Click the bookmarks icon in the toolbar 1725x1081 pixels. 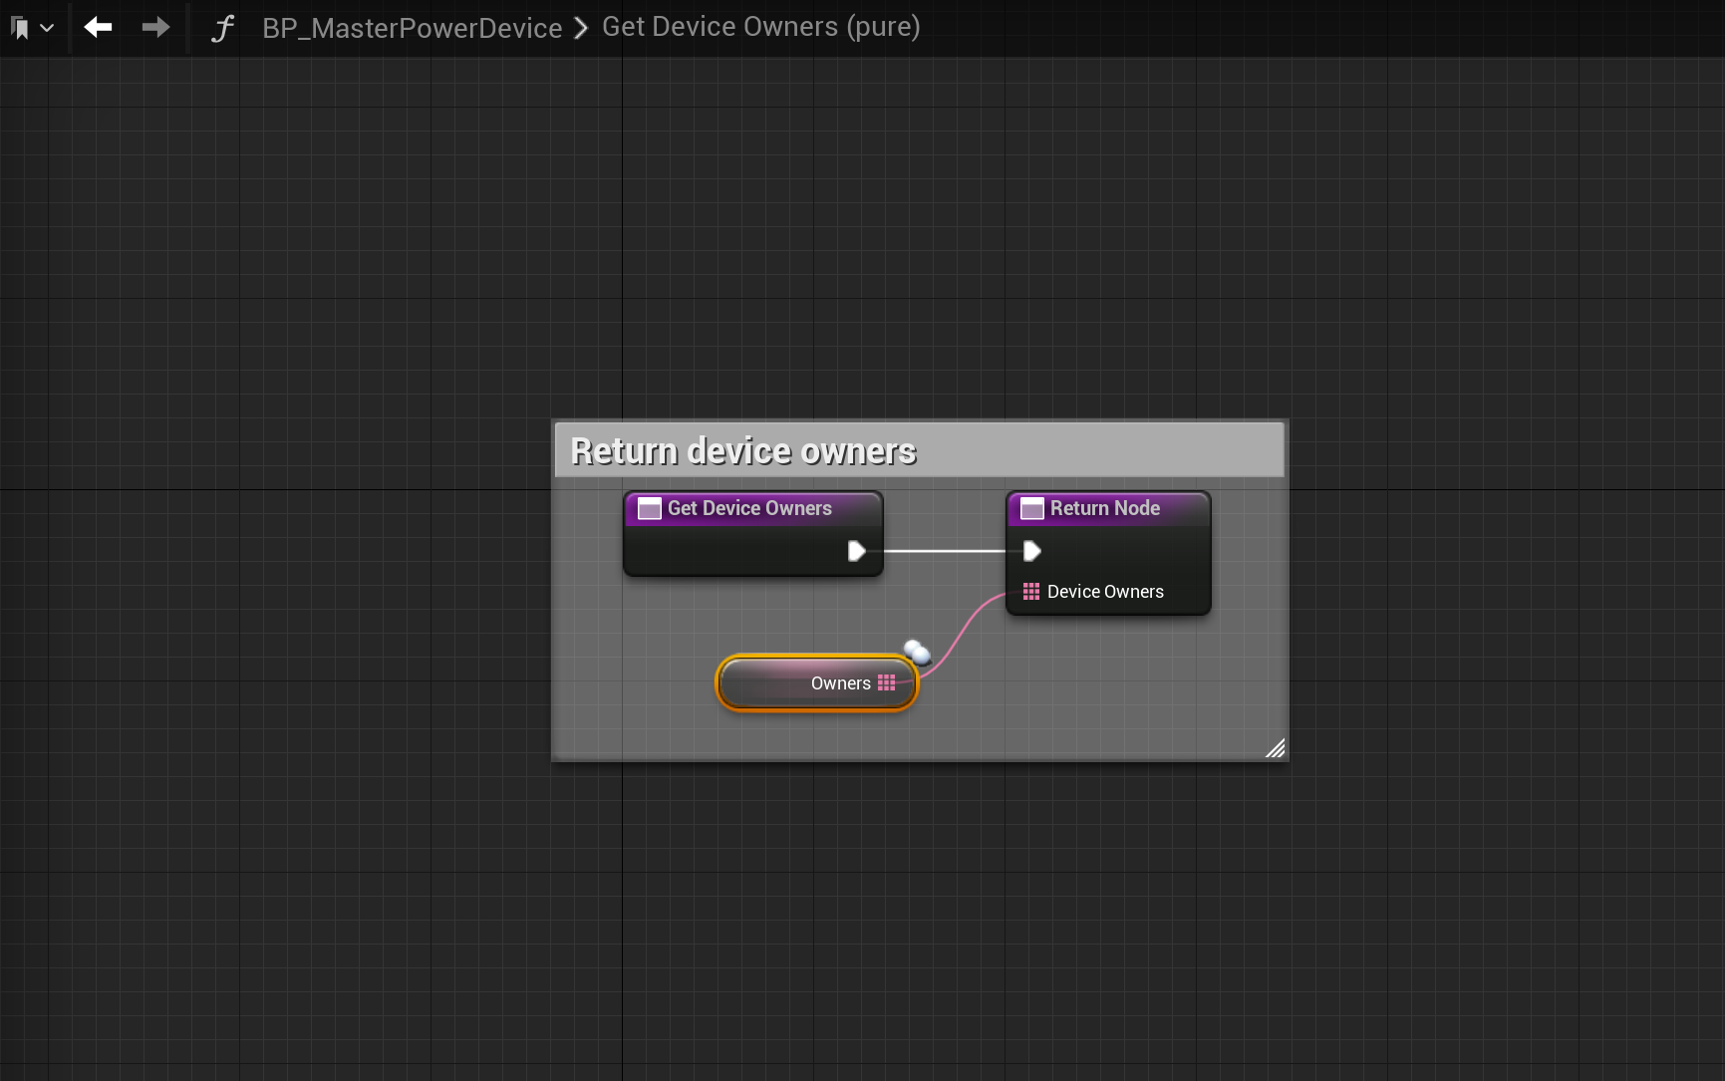(20, 28)
